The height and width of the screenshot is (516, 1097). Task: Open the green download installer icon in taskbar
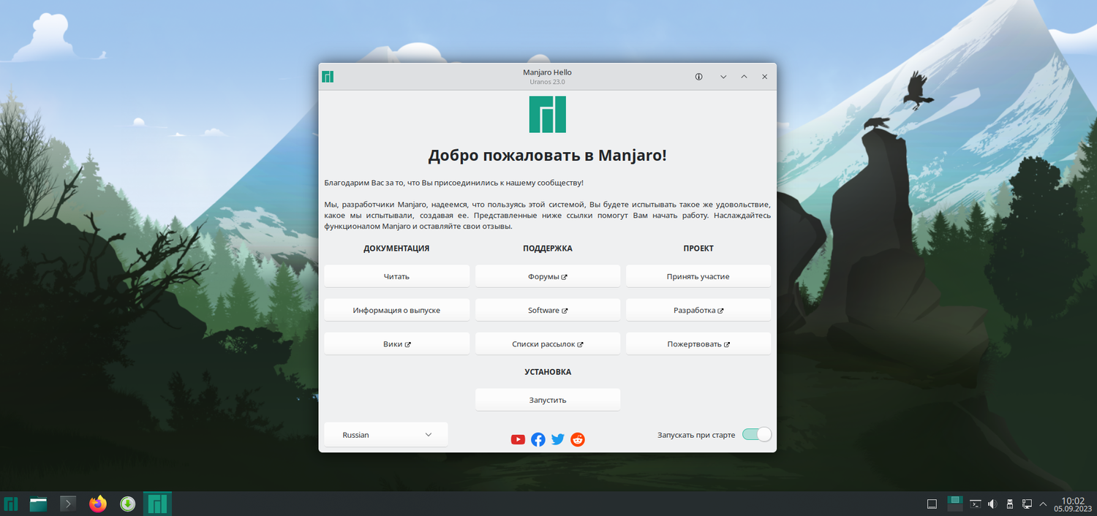tap(127, 504)
